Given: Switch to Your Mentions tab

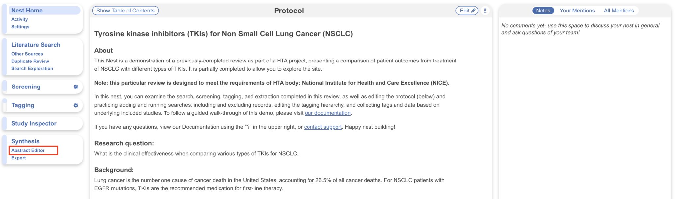Looking at the screenshot, I should [577, 11].
